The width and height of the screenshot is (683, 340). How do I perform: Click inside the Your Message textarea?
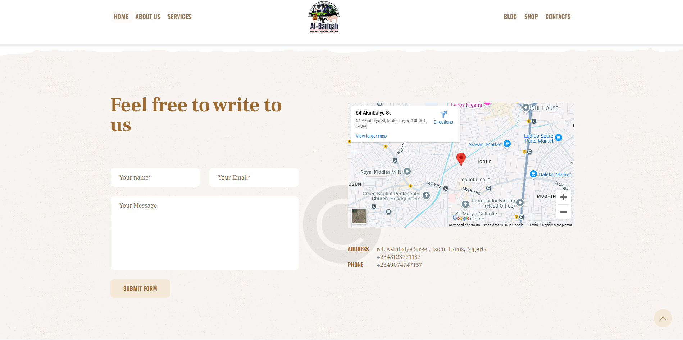point(204,233)
